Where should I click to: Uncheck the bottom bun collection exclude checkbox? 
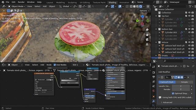(x=186, y=29)
